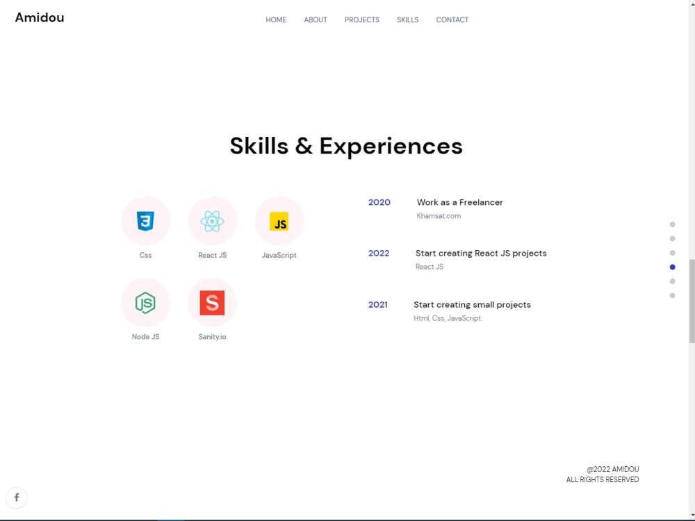Click 'Html, Css, JavaScript' subtitle
The width and height of the screenshot is (695, 521).
click(447, 318)
